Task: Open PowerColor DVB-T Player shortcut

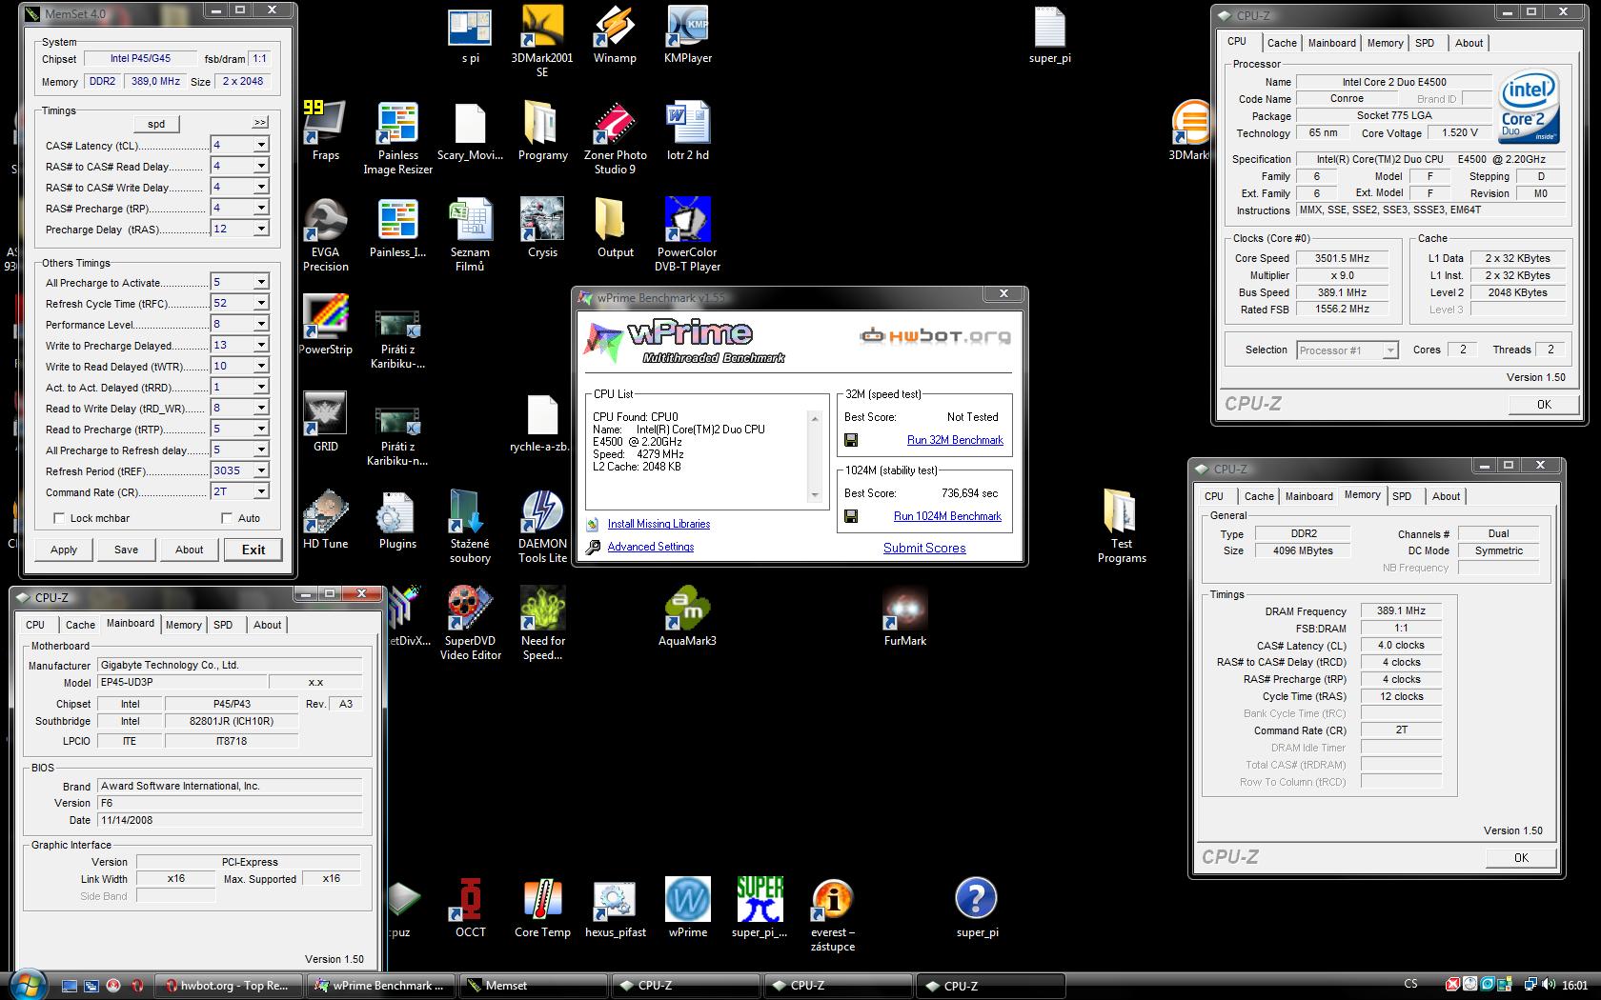Action: 687,236
